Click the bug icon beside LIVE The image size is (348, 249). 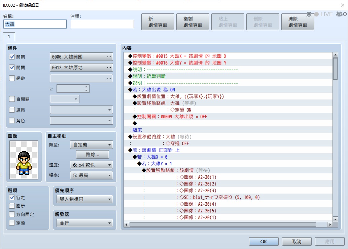pyautogui.click(x=309, y=14)
